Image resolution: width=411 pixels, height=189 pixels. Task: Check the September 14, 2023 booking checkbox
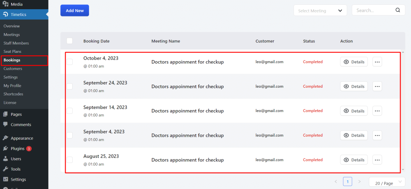coord(69,111)
